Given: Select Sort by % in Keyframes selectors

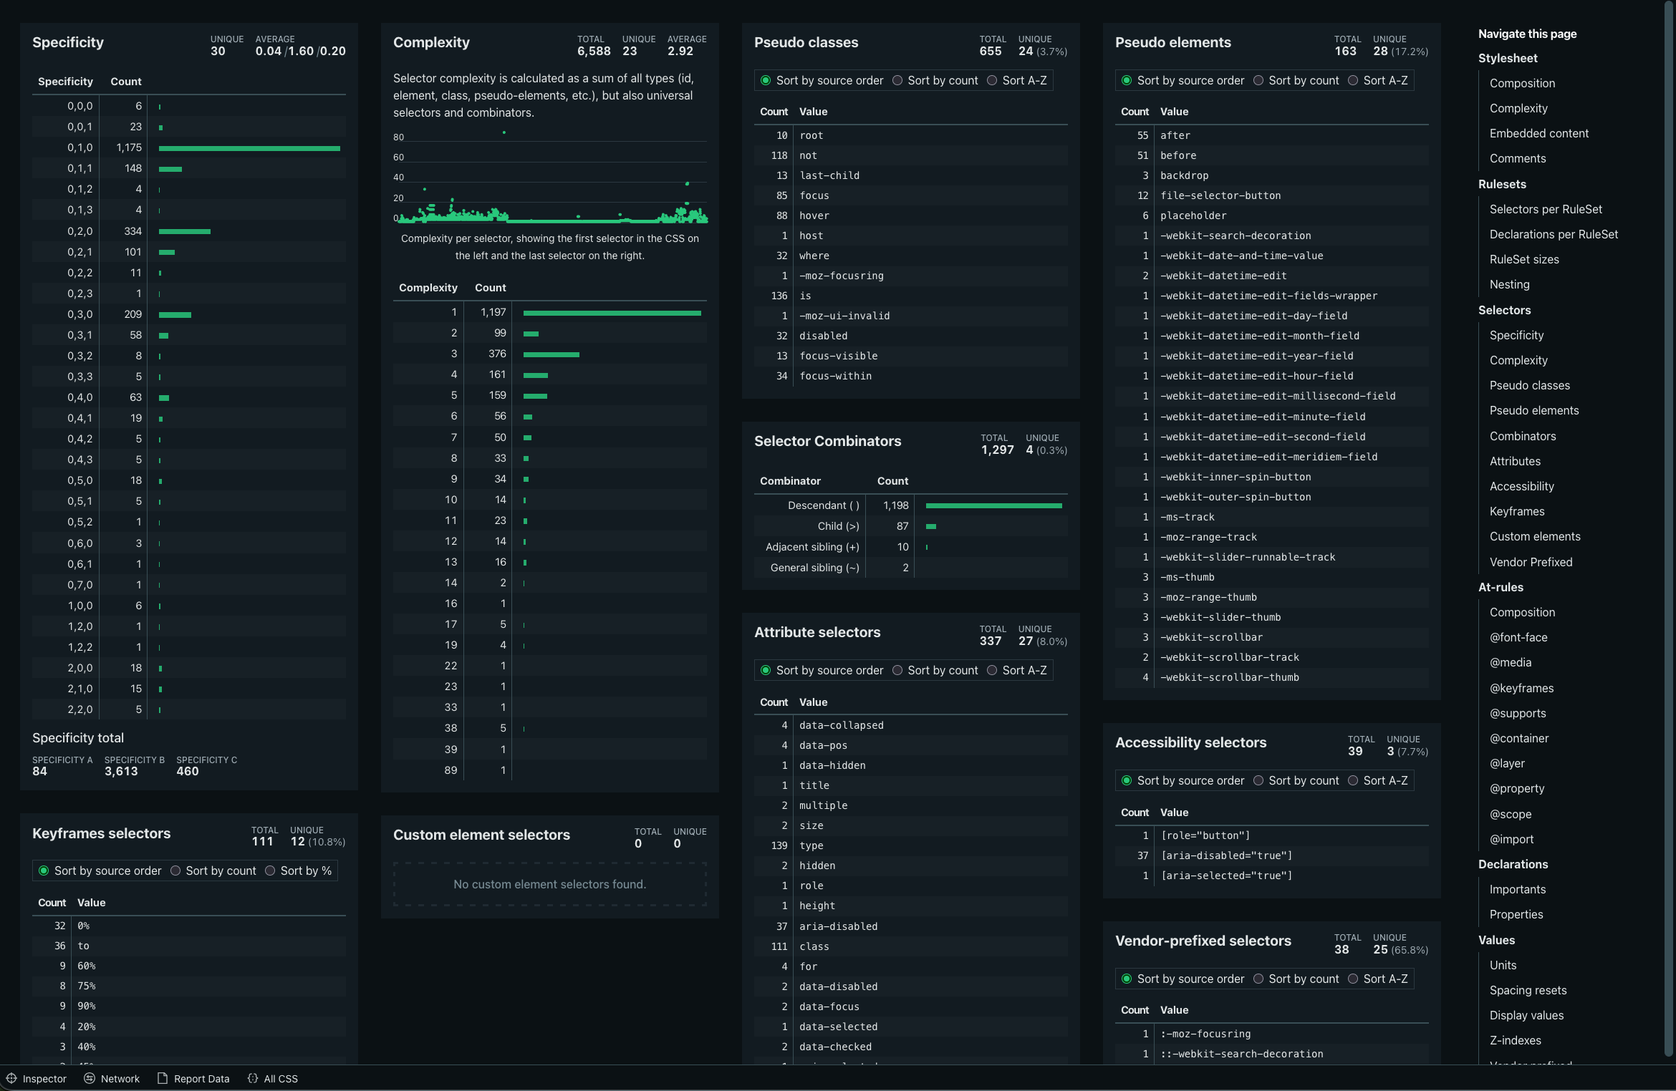Looking at the screenshot, I should pos(299,871).
